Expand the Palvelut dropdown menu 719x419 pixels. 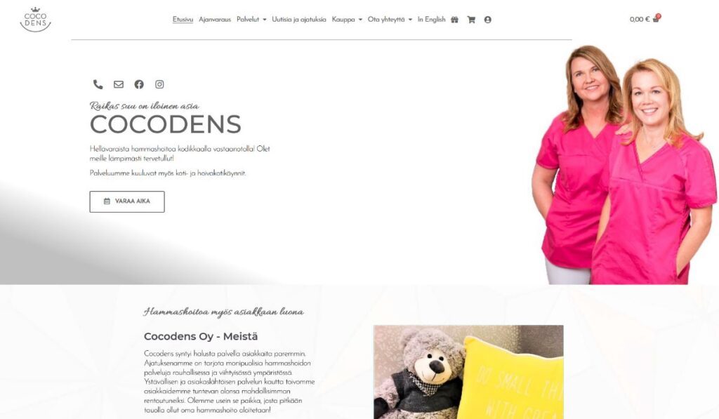click(251, 19)
